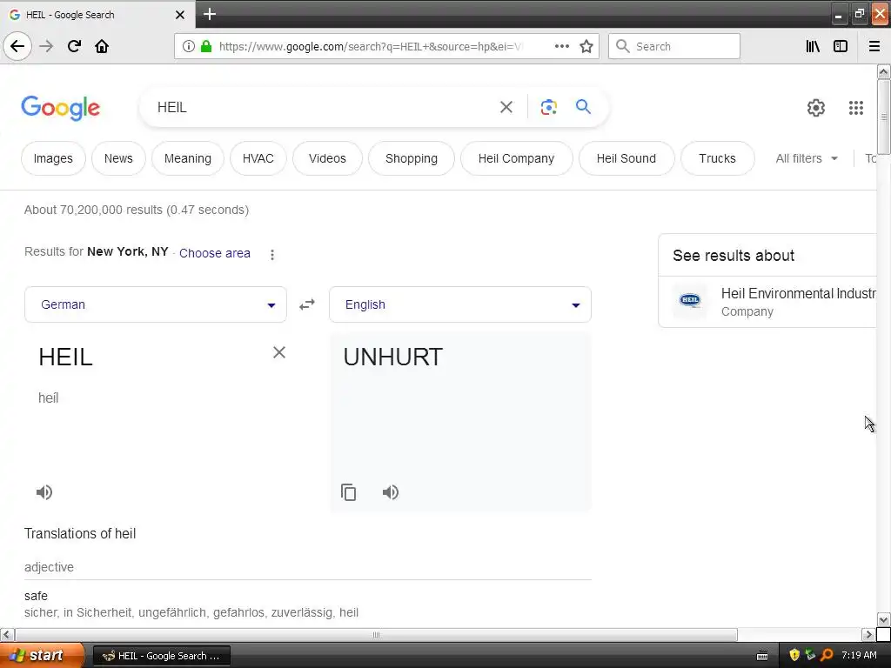
Task: Swap German and English languages
Action: [307, 304]
